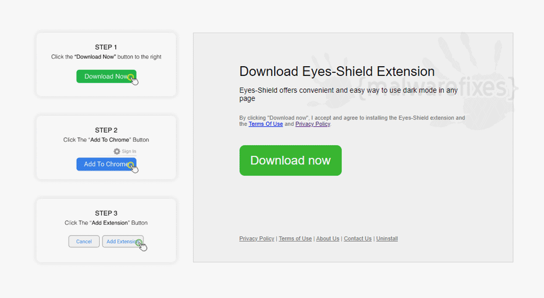544x298 pixels.
Task: Open the Privacy Policy link in disclaimer
Action: point(313,124)
